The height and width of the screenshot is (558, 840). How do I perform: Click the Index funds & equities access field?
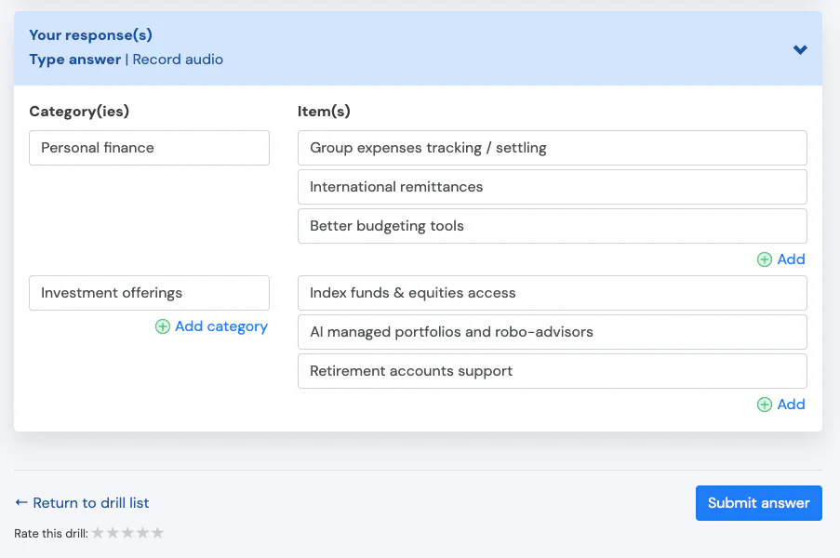click(553, 293)
